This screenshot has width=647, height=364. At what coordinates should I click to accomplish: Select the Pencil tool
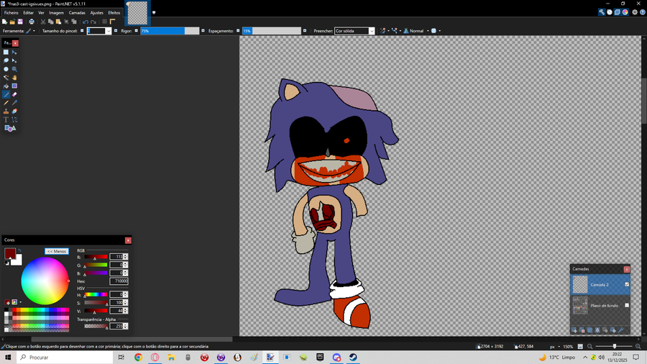point(6,103)
